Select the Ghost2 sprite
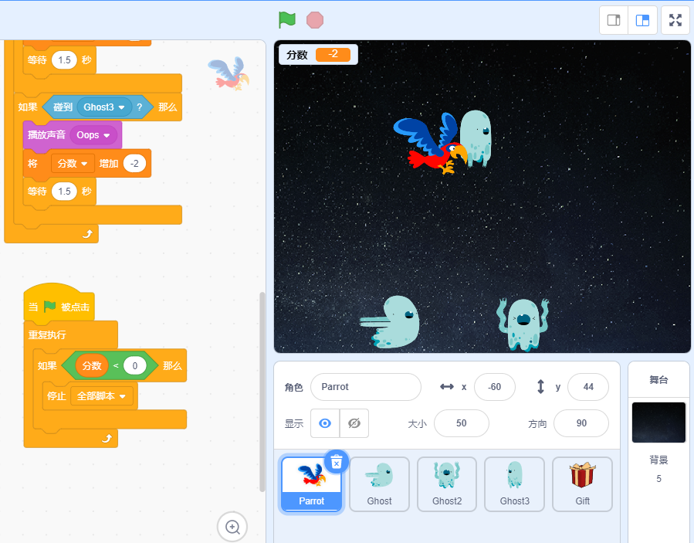The height and width of the screenshot is (543, 694). point(447,484)
